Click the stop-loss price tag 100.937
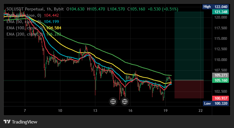The height and width of the screenshot is (128, 234). [220, 98]
